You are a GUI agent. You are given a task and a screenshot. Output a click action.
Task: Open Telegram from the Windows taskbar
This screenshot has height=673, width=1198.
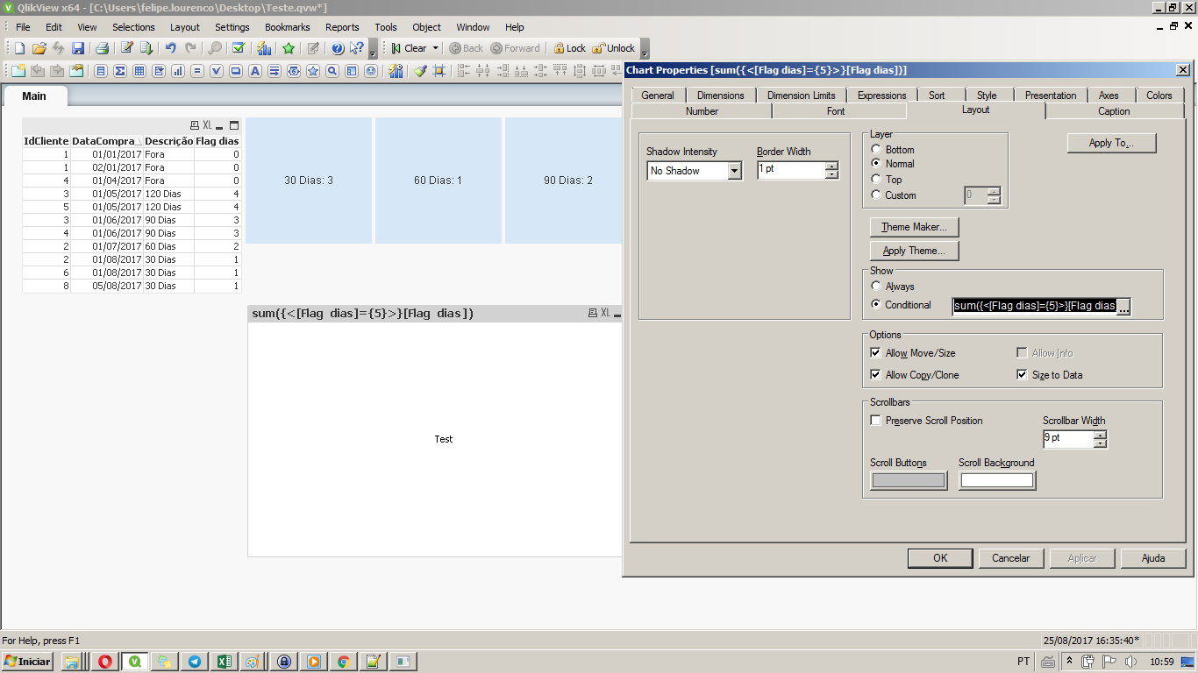point(194,662)
